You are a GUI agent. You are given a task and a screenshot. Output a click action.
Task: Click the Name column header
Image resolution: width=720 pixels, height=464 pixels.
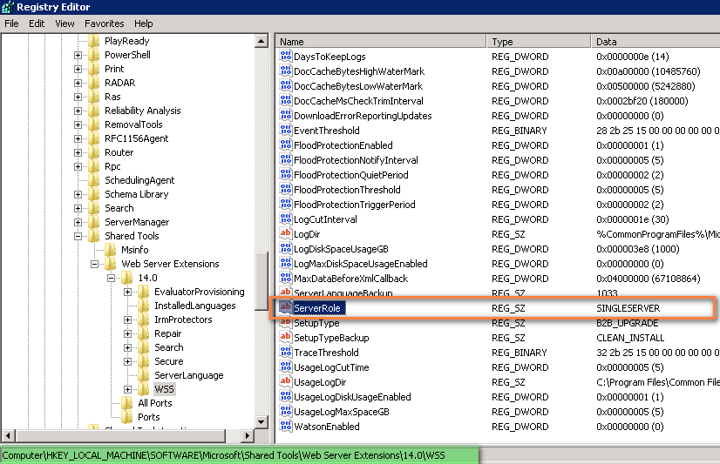click(x=381, y=41)
